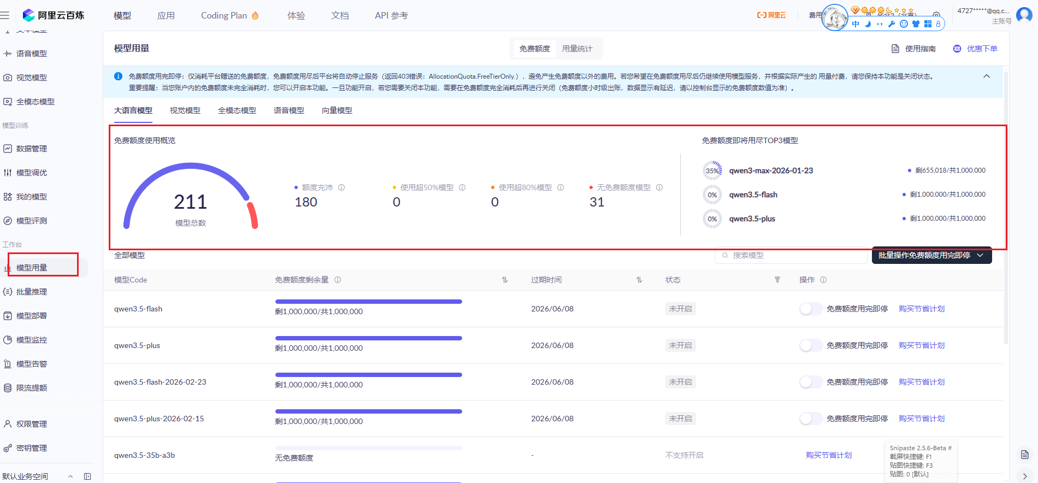Switch to the 应用 top menu
Image resolution: width=1038 pixels, height=483 pixels.
coord(166,15)
